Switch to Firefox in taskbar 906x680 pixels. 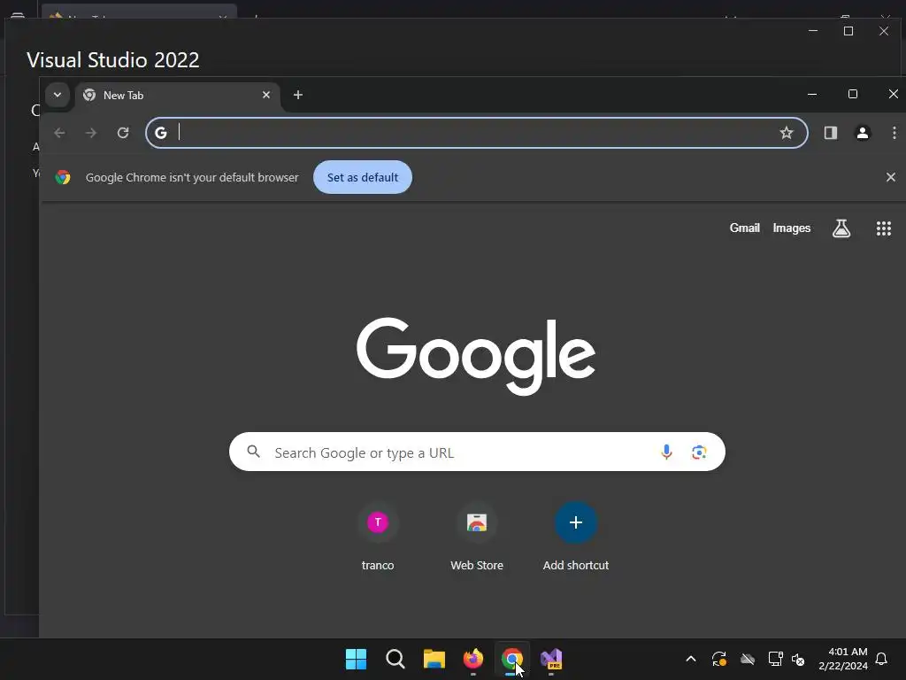click(473, 659)
